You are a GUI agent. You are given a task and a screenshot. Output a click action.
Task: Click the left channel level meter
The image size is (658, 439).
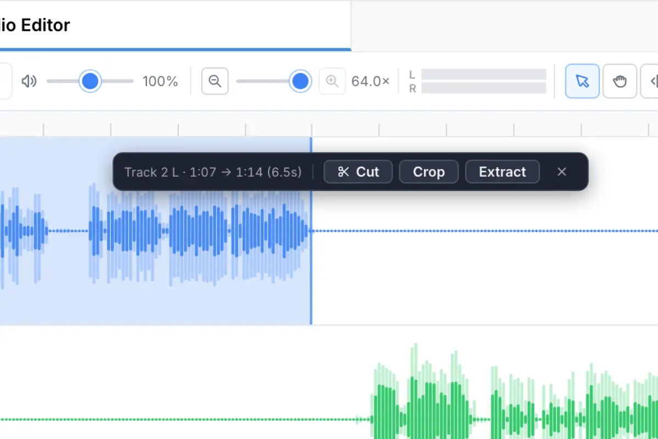click(x=484, y=75)
